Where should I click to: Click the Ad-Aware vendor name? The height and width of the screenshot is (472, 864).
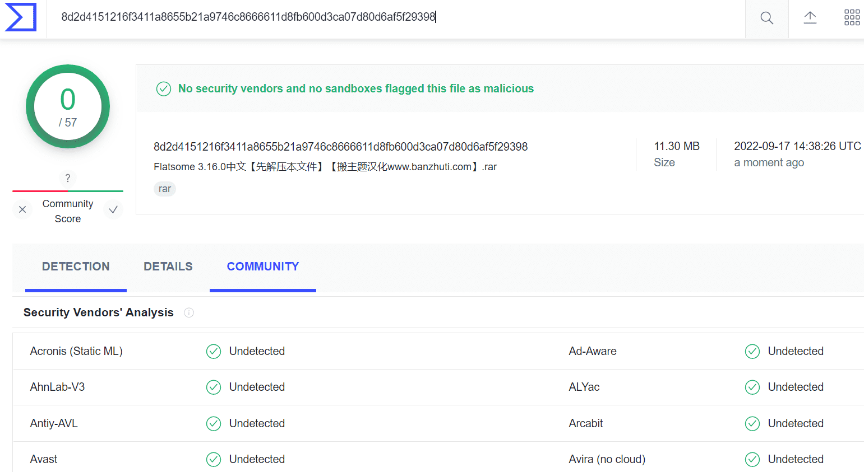click(593, 351)
